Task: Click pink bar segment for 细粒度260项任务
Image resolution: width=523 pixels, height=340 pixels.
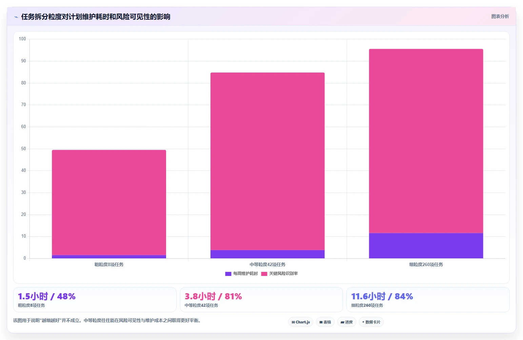Action: pos(426,141)
